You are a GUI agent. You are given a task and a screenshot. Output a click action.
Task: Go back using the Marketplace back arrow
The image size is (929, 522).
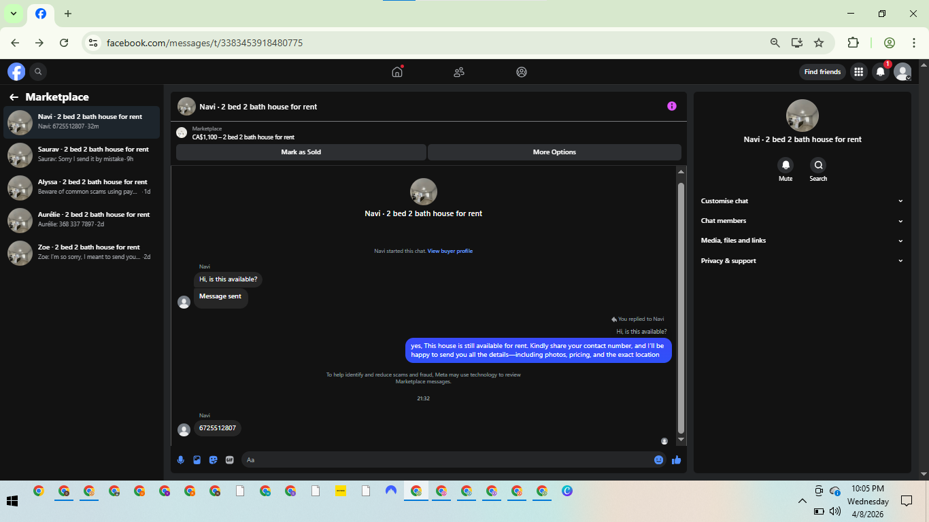tap(14, 97)
